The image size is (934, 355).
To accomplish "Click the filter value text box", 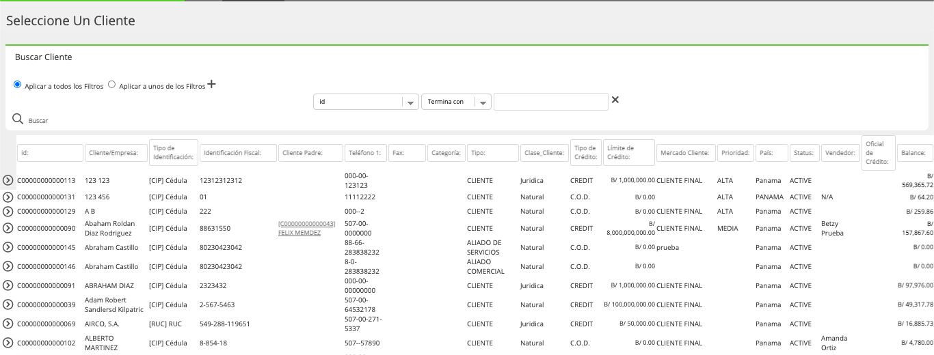I will point(551,102).
